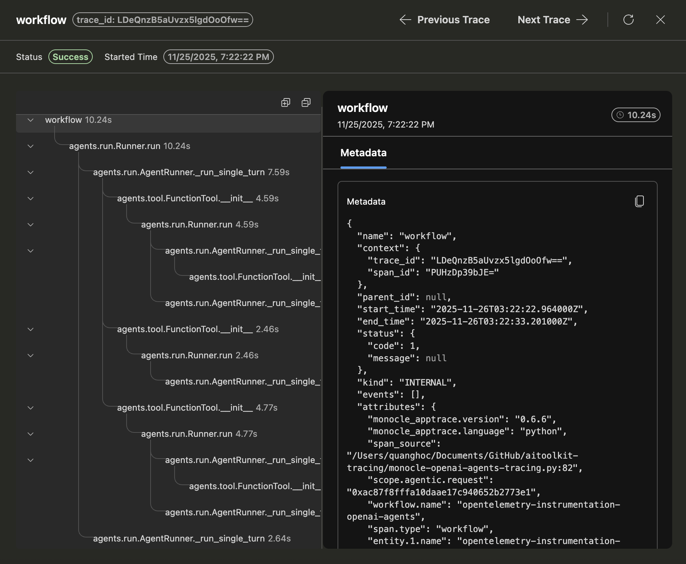Click the Next Trace right arrow icon
The height and width of the screenshot is (564, 686).
(583, 20)
